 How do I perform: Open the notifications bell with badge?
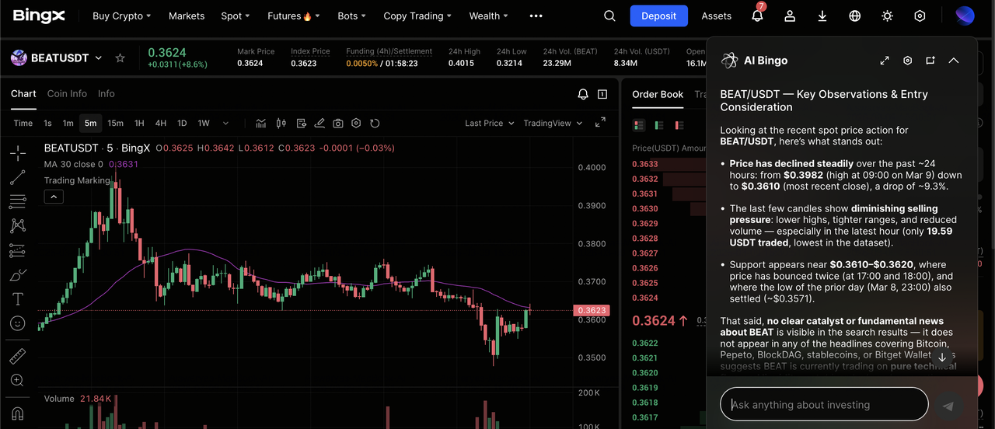[x=757, y=16]
